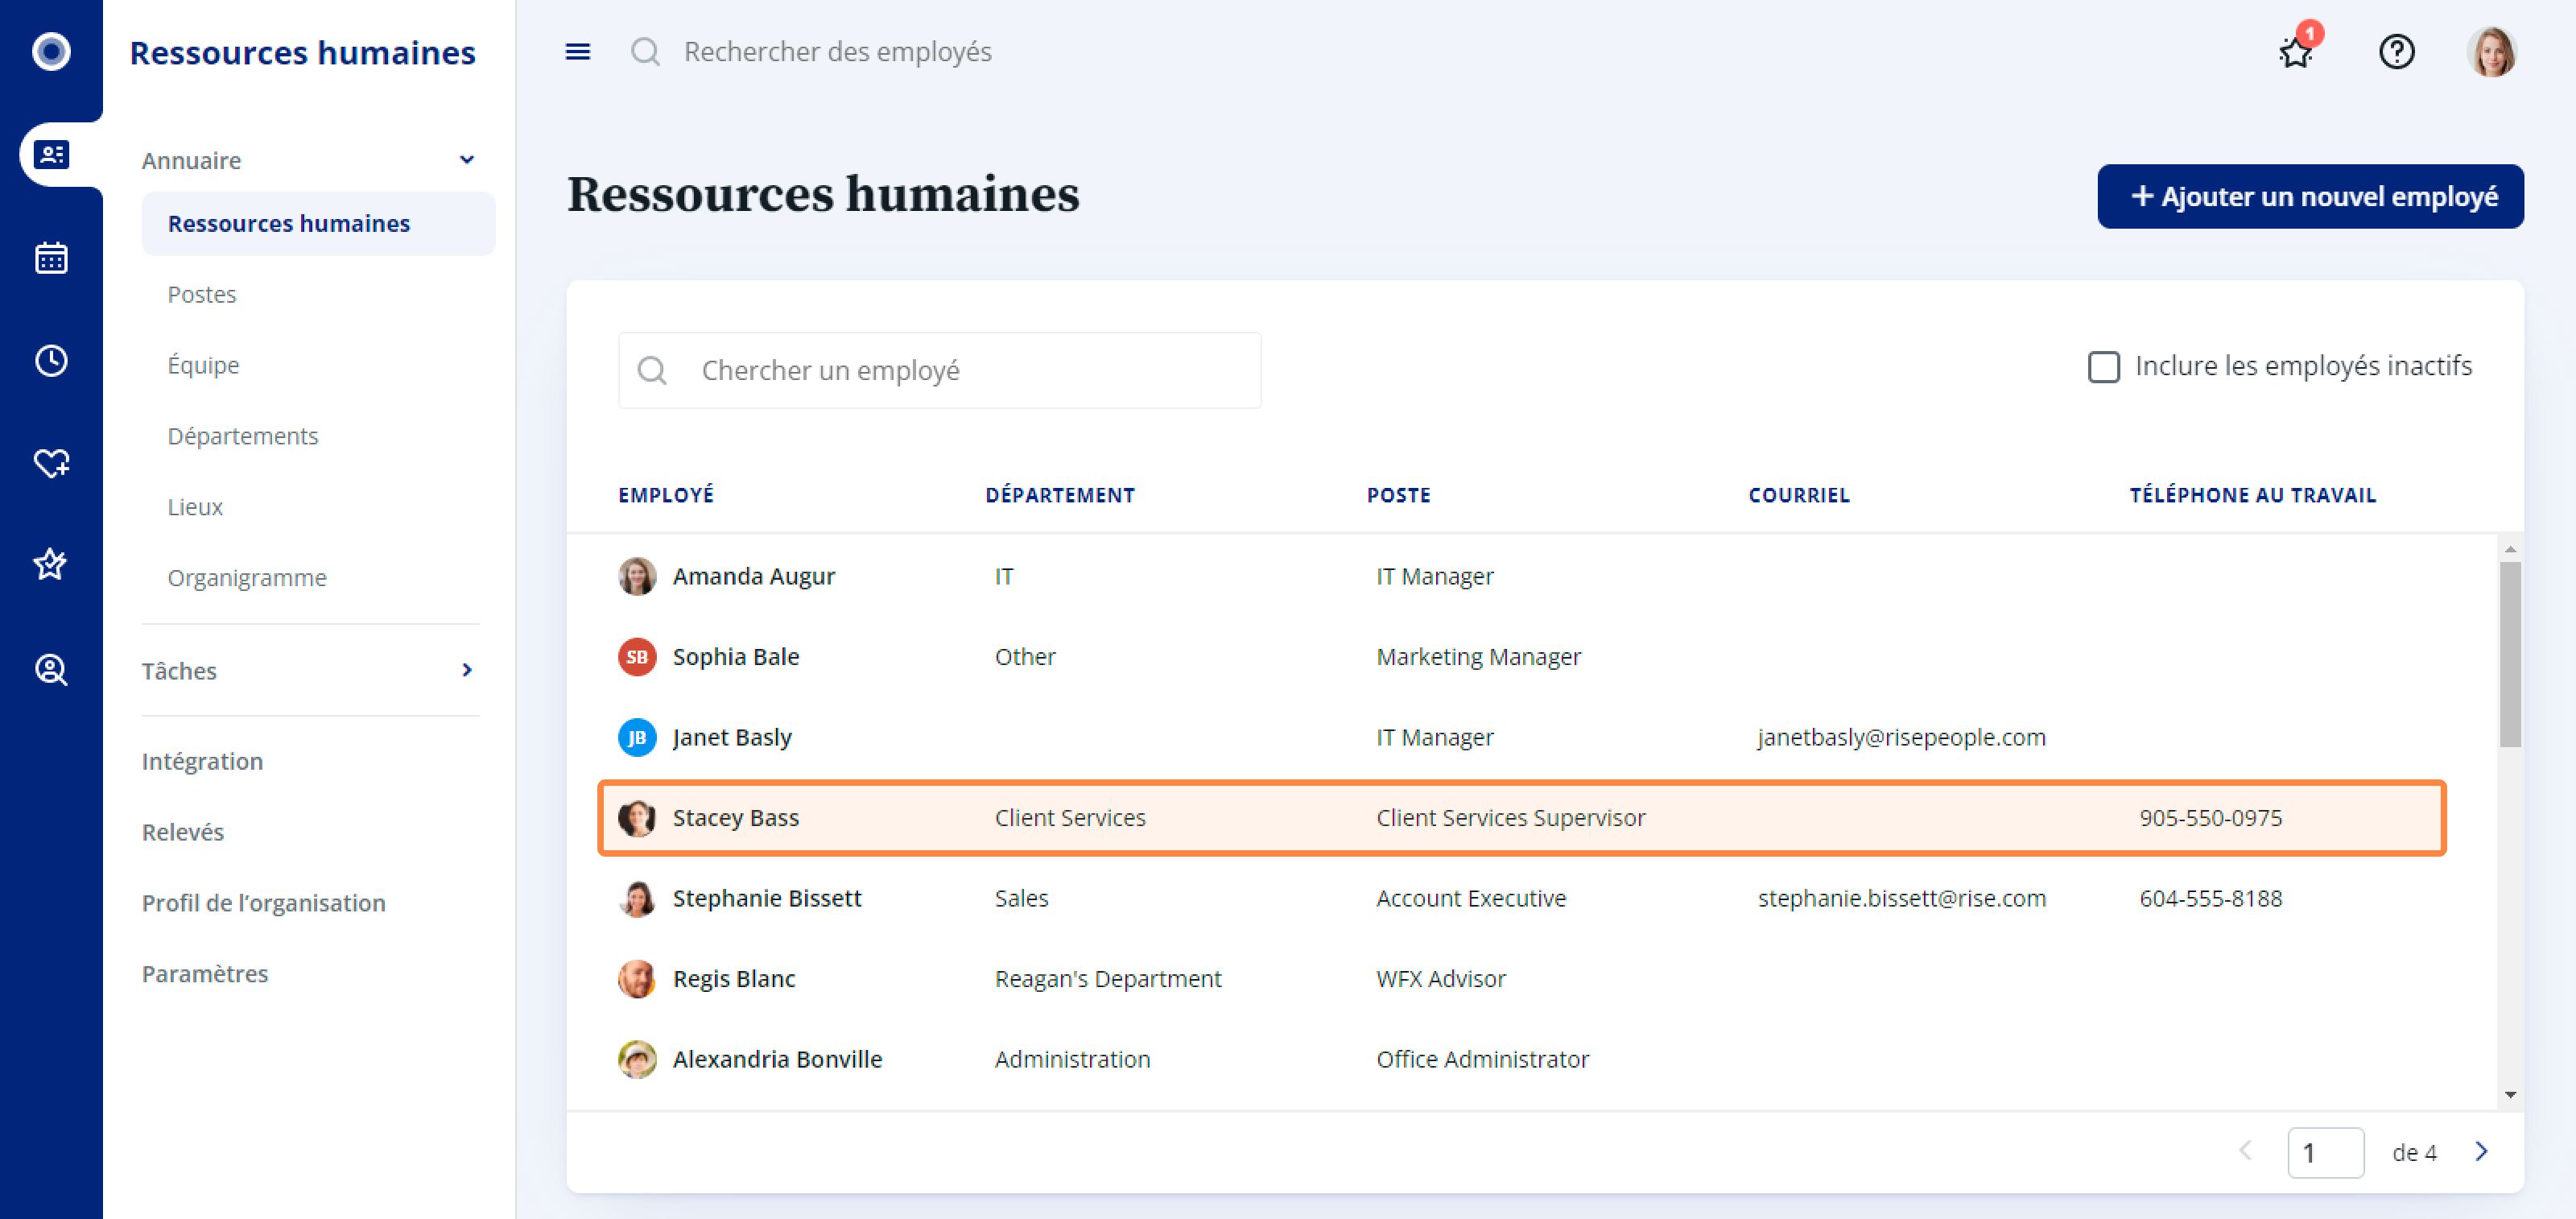Enable Inclure les employés inactifs checkbox
2576x1219 pixels.
tap(2103, 367)
